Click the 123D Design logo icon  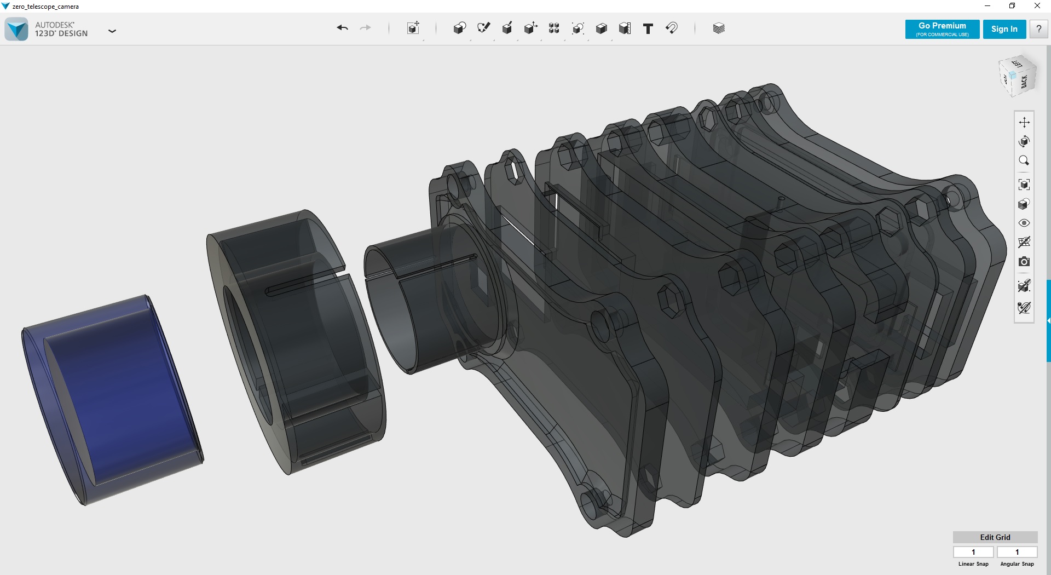(16, 29)
